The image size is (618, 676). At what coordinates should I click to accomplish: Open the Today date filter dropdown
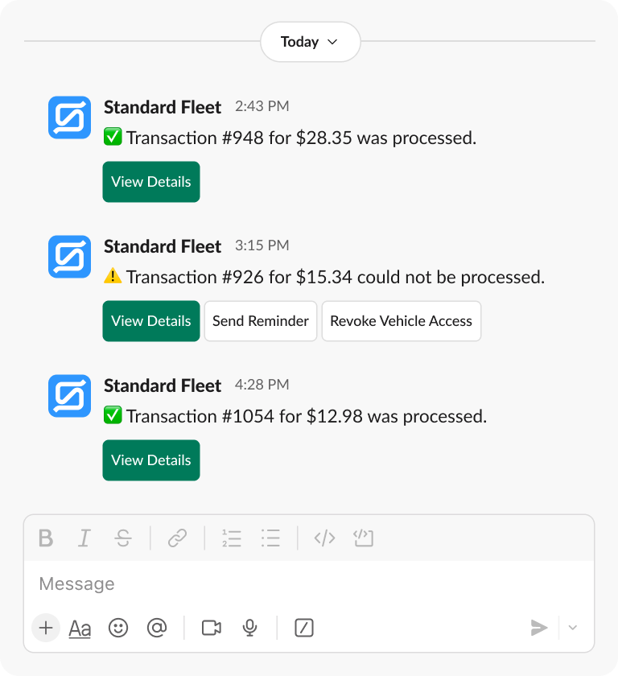310,42
